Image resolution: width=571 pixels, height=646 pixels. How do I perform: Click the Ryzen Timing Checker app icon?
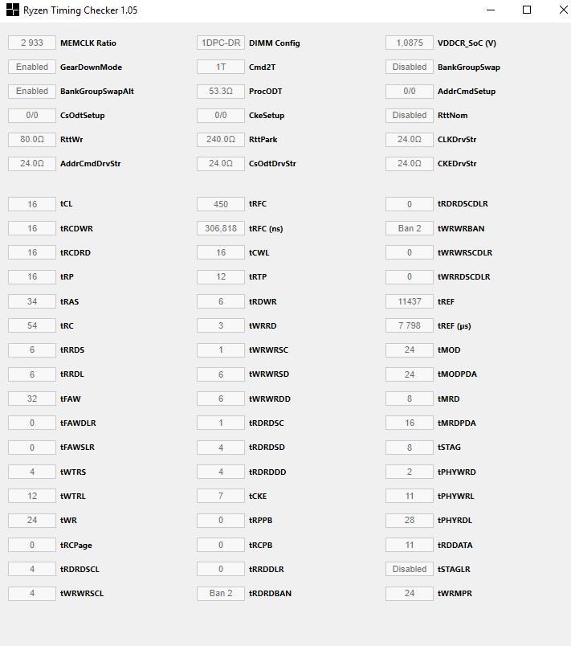[13, 10]
